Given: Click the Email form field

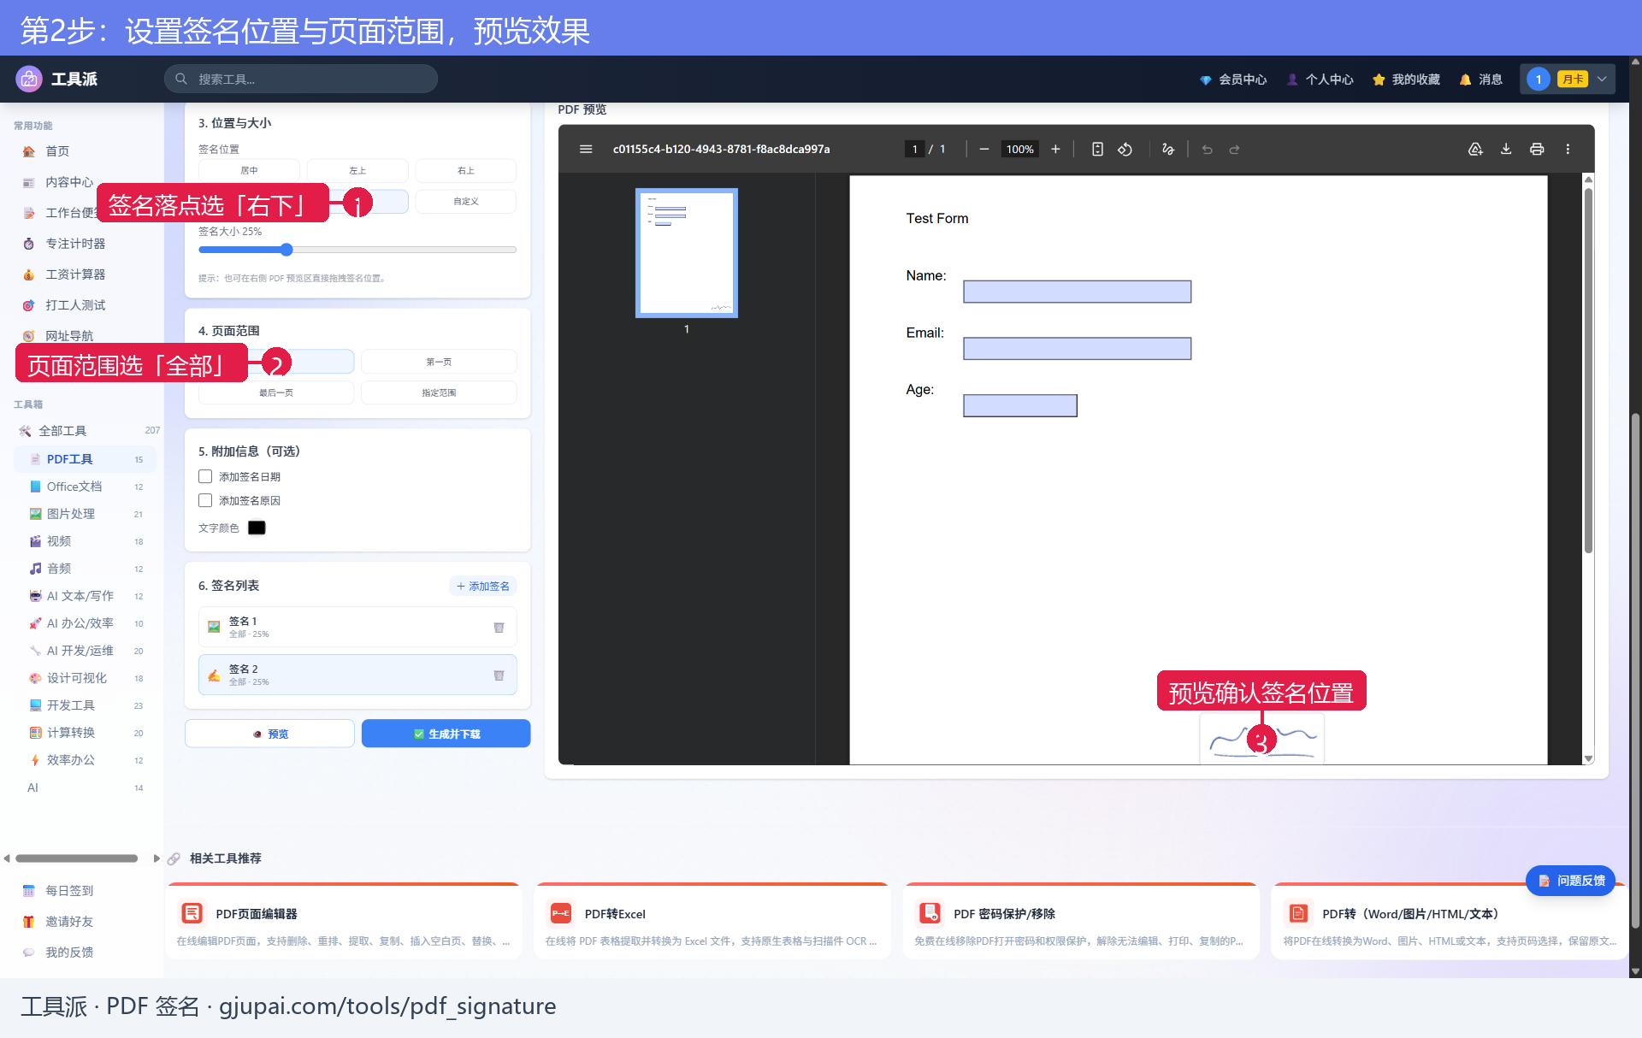Looking at the screenshot, I should click(x=1078, y=348).
